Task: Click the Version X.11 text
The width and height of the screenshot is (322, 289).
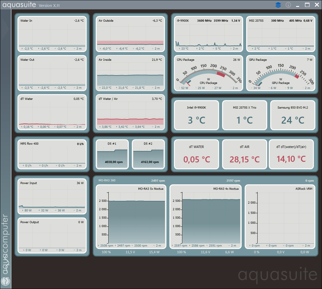Action: pos(49,5)
